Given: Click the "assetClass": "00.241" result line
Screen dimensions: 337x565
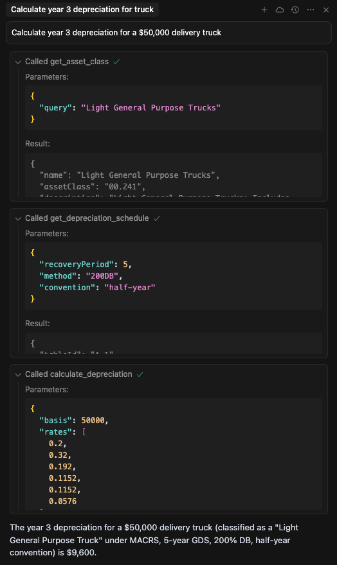Looking at the screenshot, I should tap(93, 186).
